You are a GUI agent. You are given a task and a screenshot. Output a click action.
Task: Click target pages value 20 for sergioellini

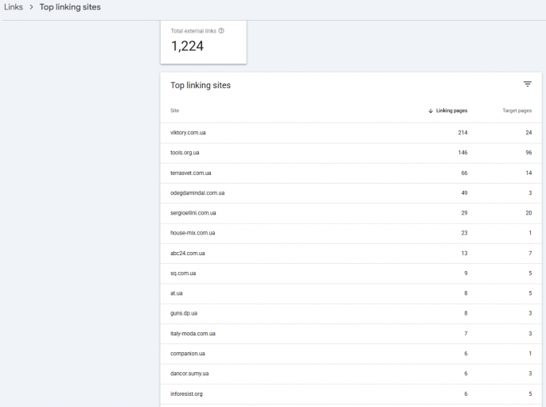click(x=528, y=213)
